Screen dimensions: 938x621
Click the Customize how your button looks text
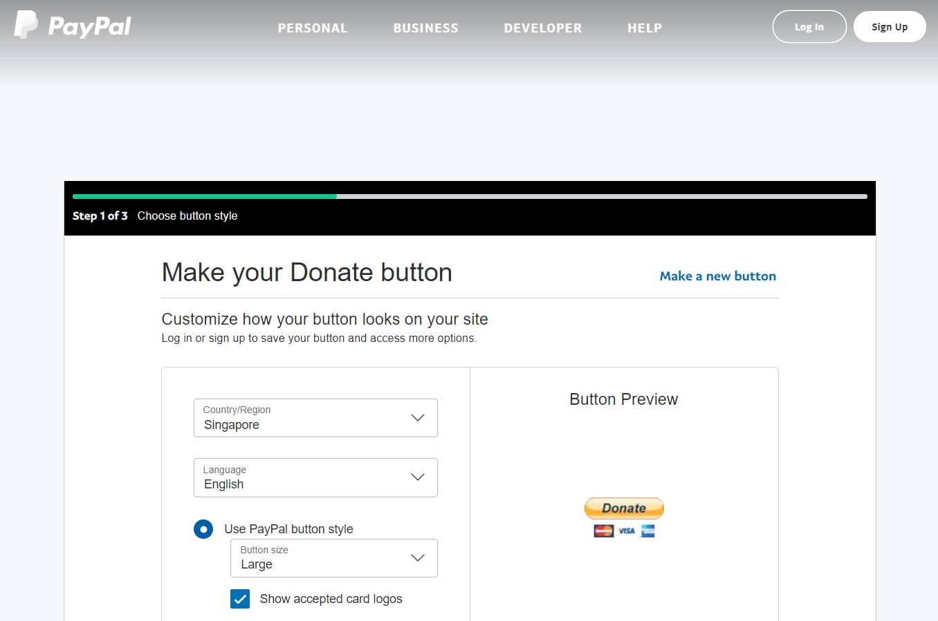click(324, 319)
